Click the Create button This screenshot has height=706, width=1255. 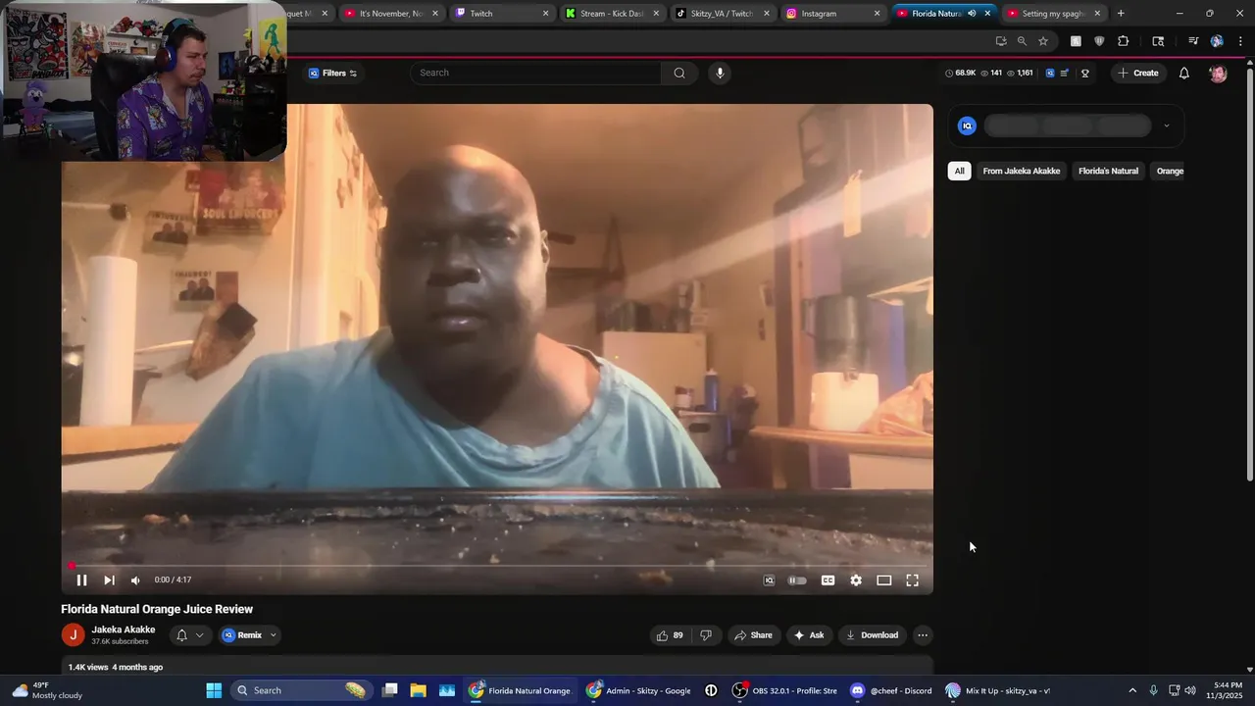click(x=1138, y=73)
